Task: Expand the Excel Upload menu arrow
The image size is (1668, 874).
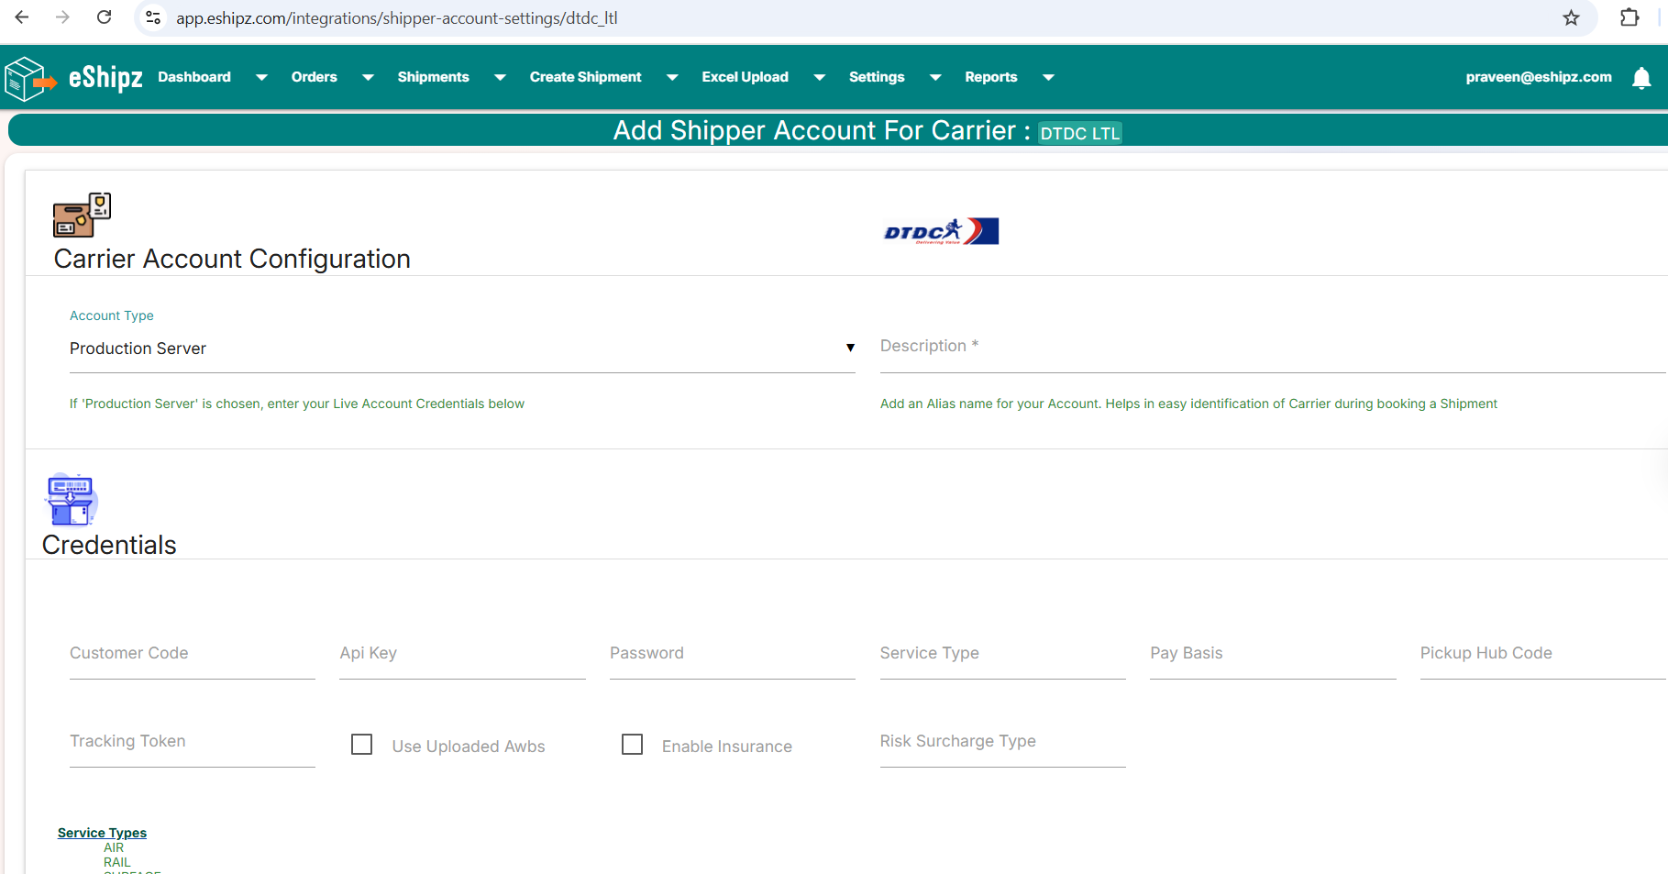Action: [819, 78]
